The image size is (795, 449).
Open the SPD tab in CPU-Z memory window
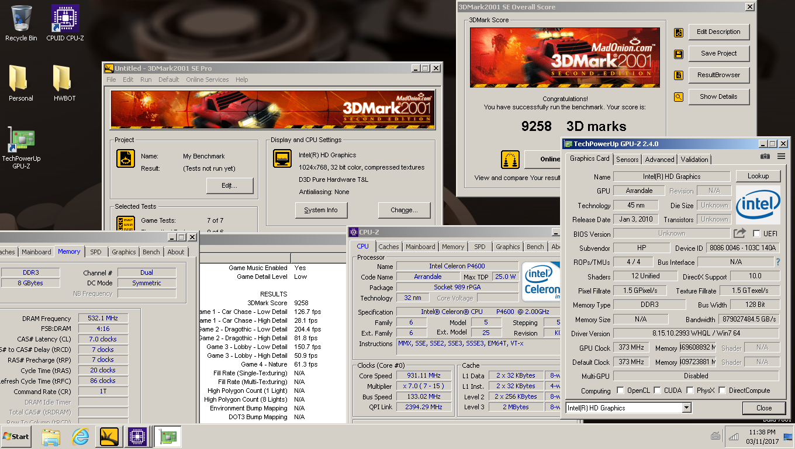[95, 252]
